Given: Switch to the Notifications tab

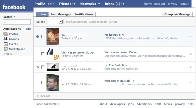Looking at the screenshot, I should (84, 14).
